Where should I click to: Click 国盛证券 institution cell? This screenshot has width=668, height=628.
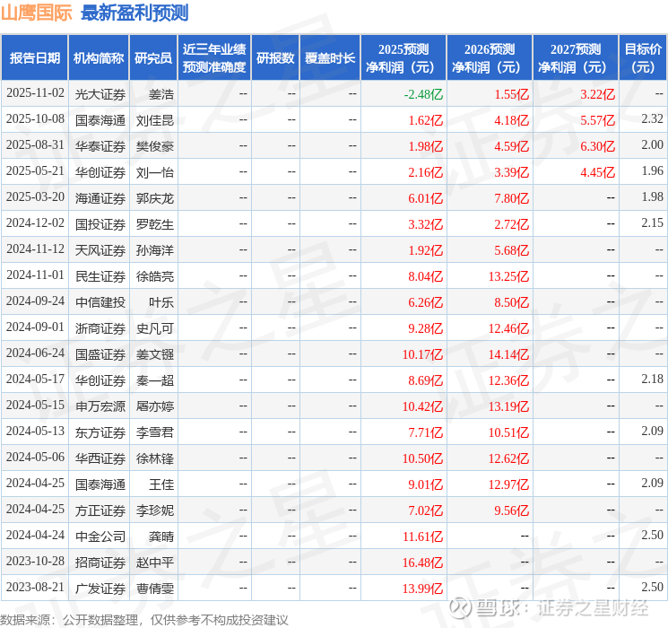click(x=100, y=353)
